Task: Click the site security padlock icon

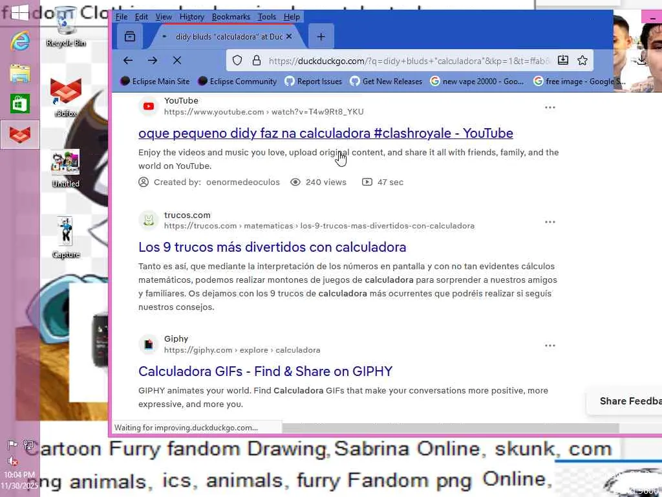Action: click(256, 60)
